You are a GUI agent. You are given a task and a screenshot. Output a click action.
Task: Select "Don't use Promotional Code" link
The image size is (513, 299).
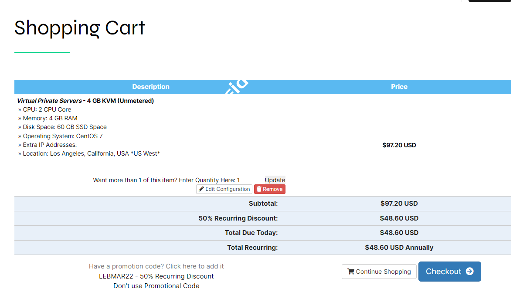point(156,286)
